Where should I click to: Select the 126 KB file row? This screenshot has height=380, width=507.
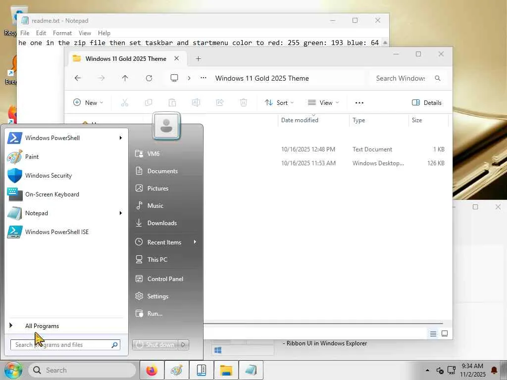327,163
